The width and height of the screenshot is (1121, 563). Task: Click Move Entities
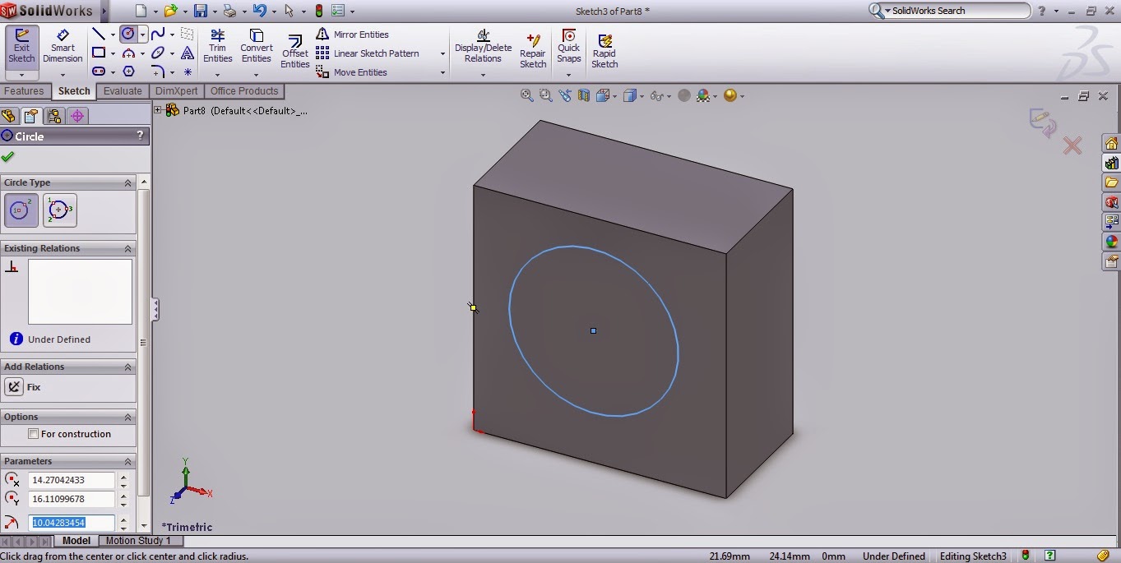coord(351,72)
